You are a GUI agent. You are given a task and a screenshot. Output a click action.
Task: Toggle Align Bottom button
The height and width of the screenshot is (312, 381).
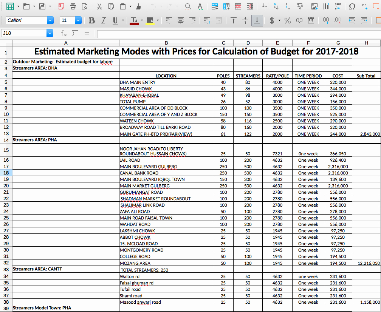[x=257, y=20]
